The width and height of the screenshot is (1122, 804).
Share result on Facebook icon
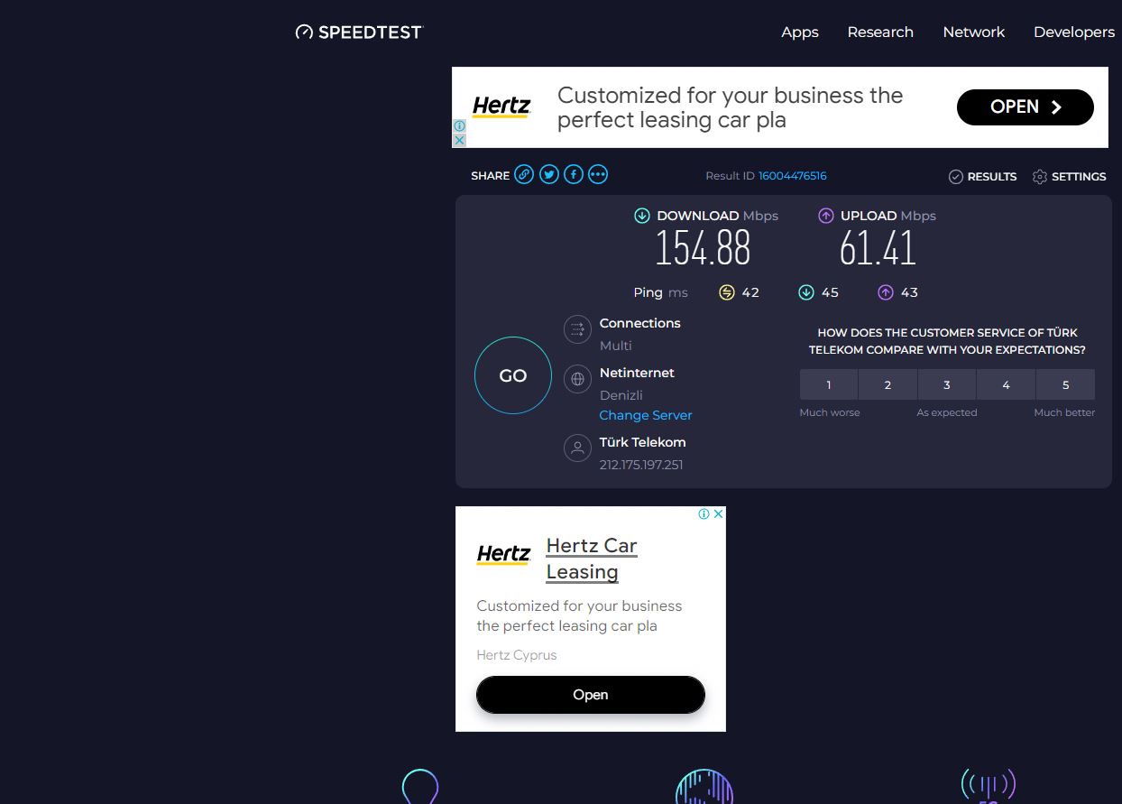tap(574, 175)
